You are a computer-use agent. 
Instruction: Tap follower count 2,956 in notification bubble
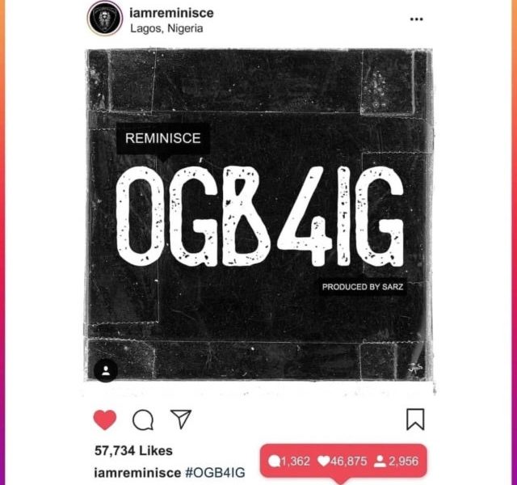[x=397, y=461]
